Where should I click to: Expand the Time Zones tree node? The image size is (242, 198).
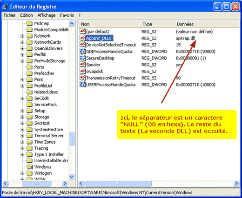click(x=22, y=142)
